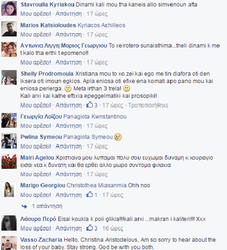
Task: Open Marios Katsioloudes' avatar thumbnail
Action: [9, 29]
